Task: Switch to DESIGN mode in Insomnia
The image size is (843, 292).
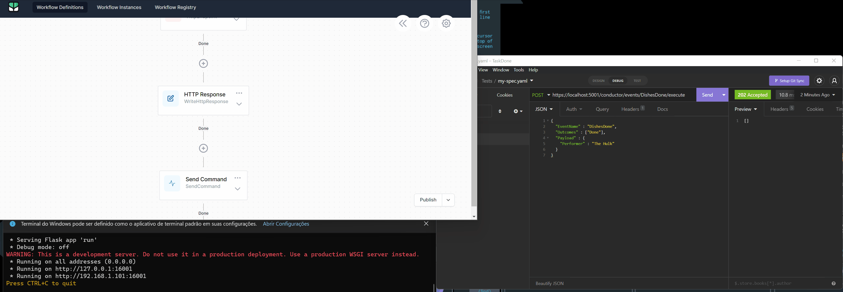Action: [x=598, y=81]
